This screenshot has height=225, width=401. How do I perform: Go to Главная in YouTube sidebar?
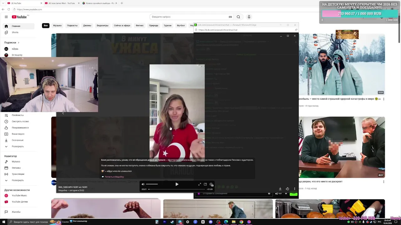(x=19, y=26)
